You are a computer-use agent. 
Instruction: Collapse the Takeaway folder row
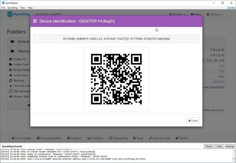coord(19,51)
